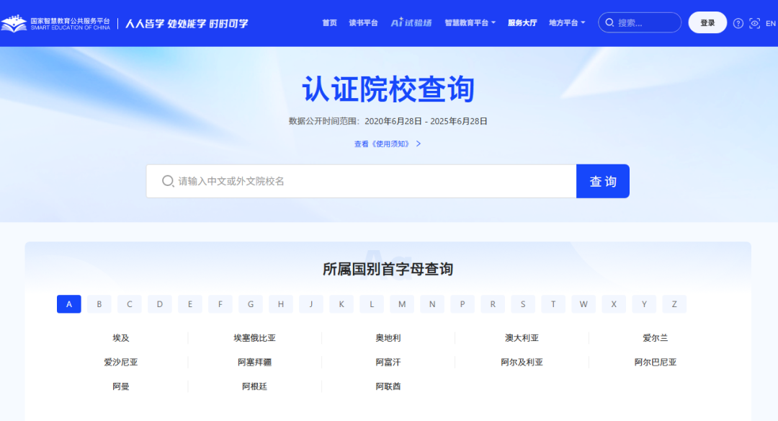Select letter tab F

(x=220, y=304)
